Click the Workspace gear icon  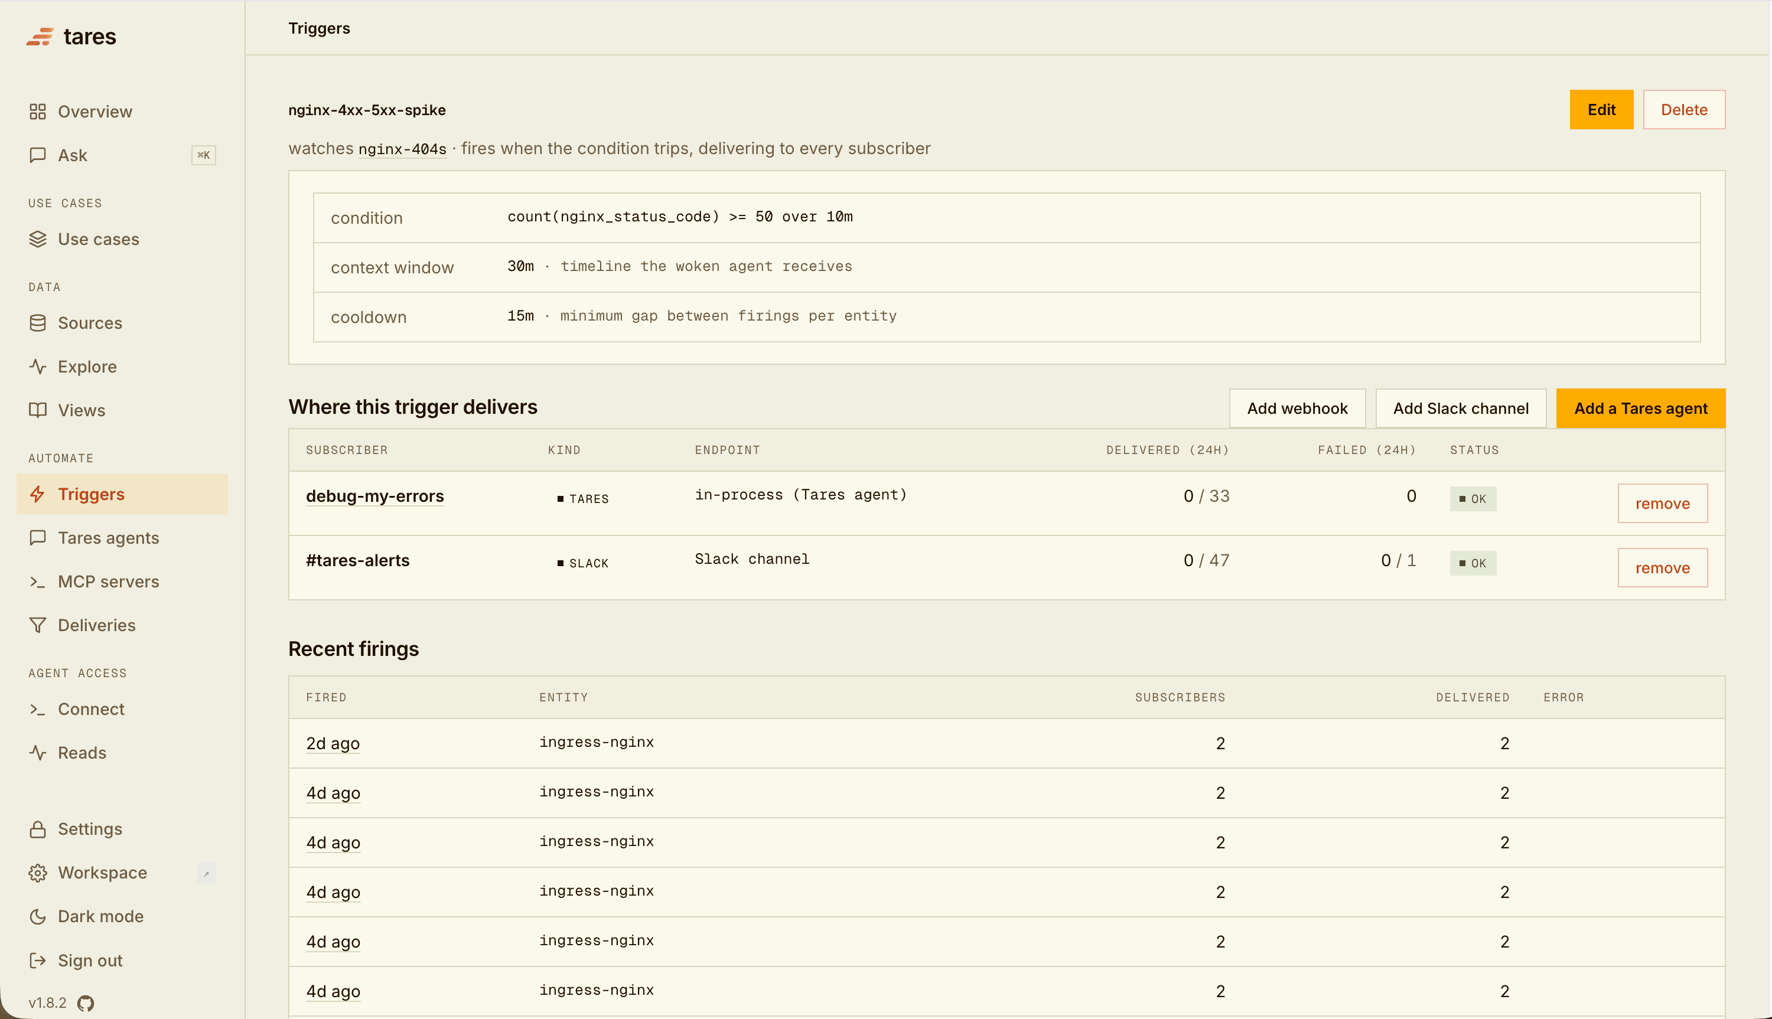click(x=38, y=873)
